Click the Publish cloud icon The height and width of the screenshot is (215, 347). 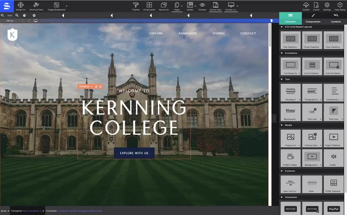(306, 6)
